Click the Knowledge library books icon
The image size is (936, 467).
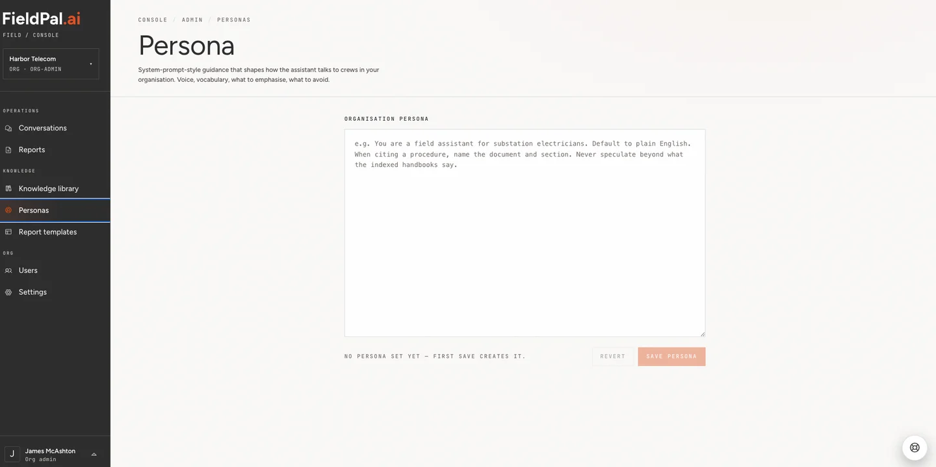(x=8, y=189)
